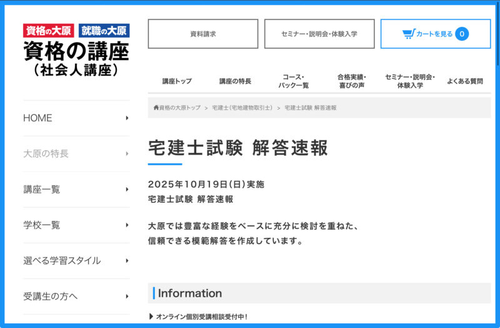Open the オンライン個別受講相談受付中 link
This screenshot has height=328, width=500.
[201, 317]
